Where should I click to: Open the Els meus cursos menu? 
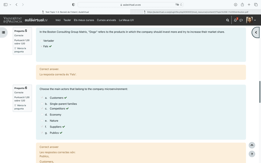pyautogui.click(x=84, y=20)
